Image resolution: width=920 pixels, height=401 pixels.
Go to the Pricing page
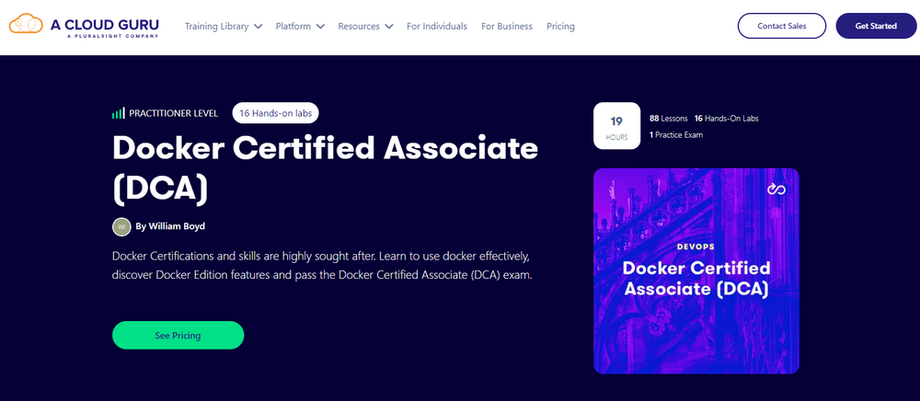click(560, 27)
